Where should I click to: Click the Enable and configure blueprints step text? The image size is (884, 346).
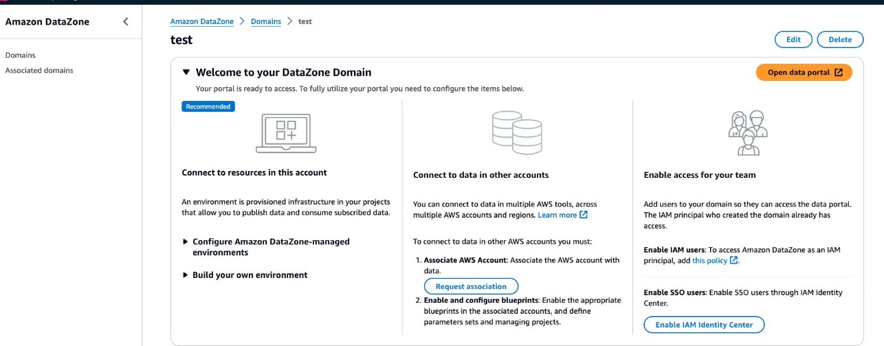522,311
